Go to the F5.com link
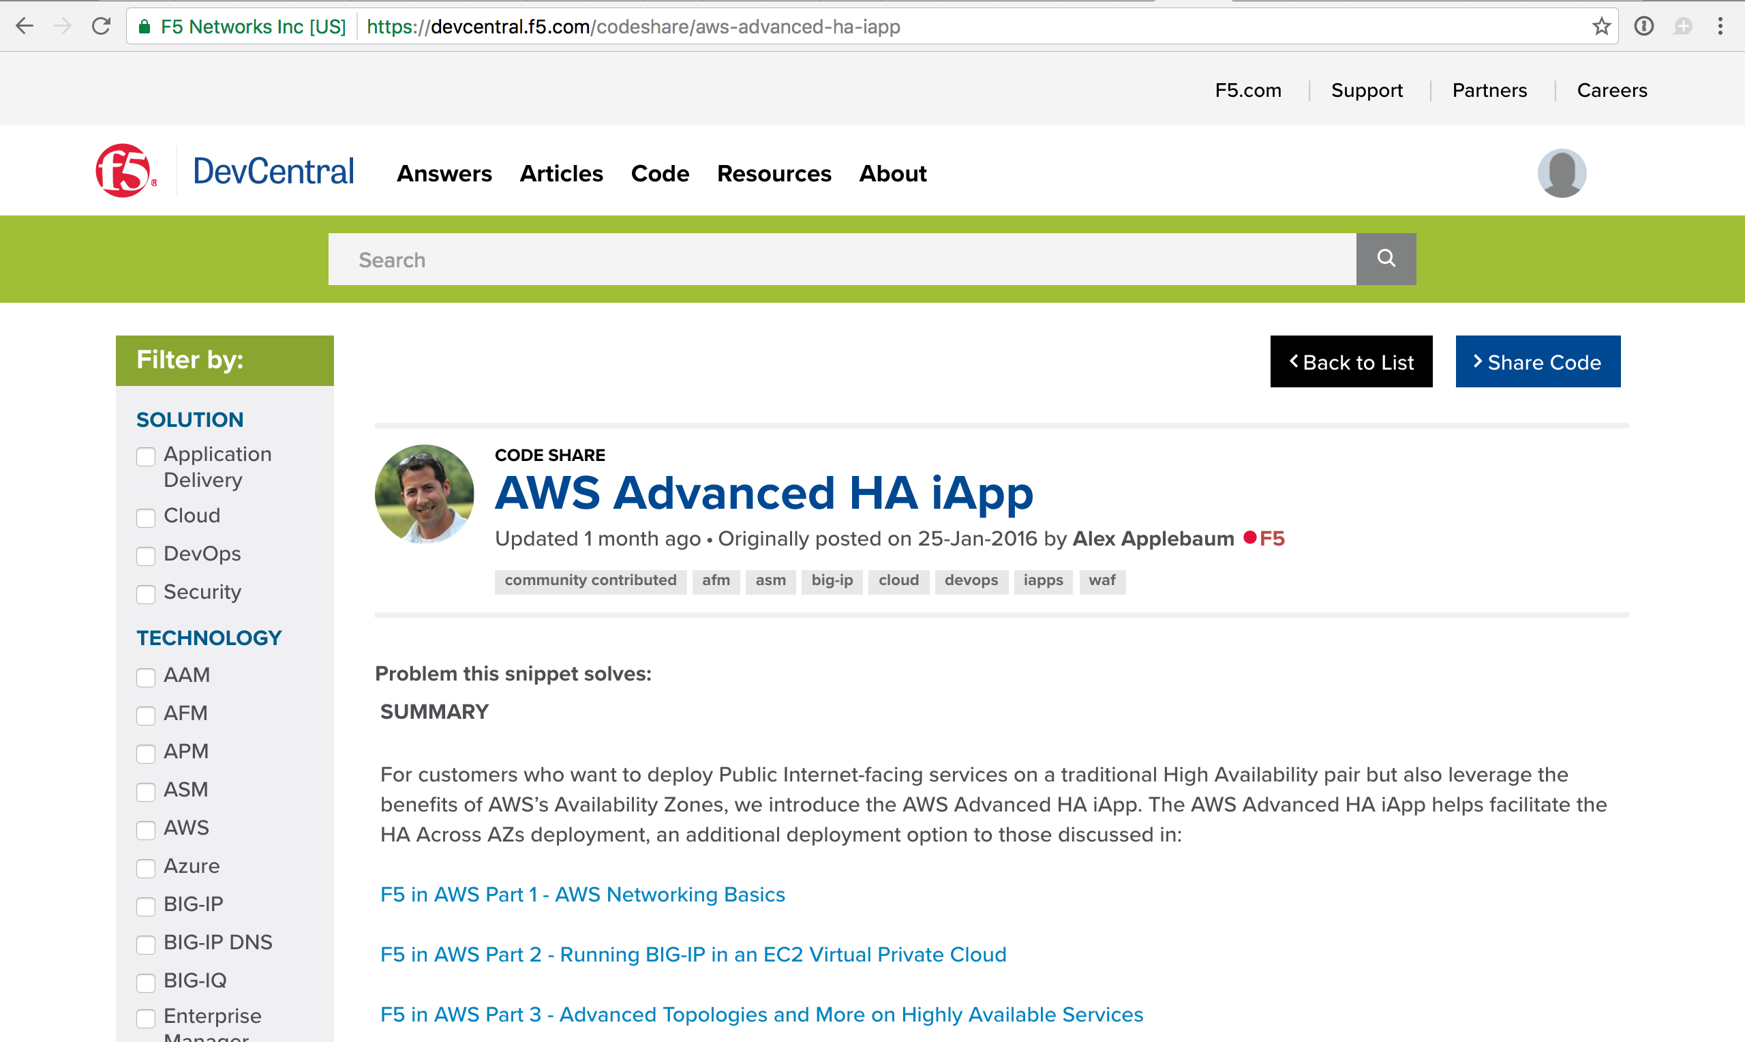 pyautogui.click(x=1247, y=91)
